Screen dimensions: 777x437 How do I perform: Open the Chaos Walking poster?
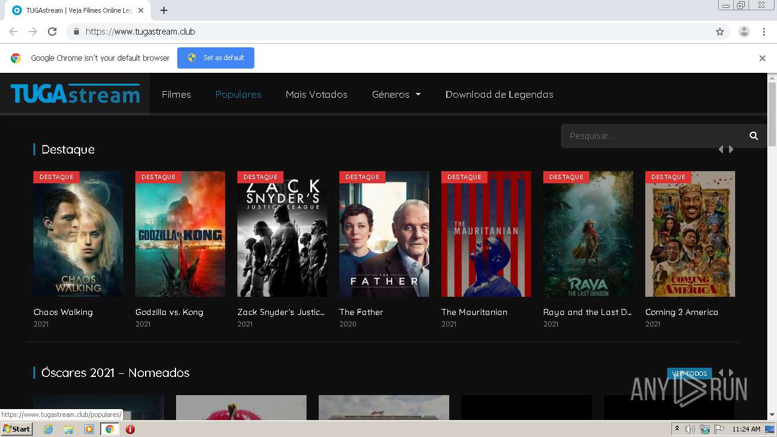(x=78, y=234)
